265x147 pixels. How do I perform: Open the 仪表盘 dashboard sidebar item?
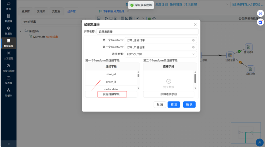[9, 80]
